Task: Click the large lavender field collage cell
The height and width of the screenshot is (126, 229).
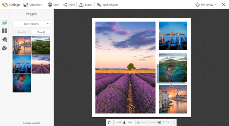Action: coord(126,67)
